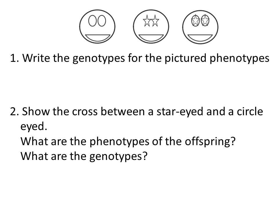The height and width of the screenshot is (209, 279).
Task: Click left starred-circle eye of third face
Action: click(x=196, y=21)
